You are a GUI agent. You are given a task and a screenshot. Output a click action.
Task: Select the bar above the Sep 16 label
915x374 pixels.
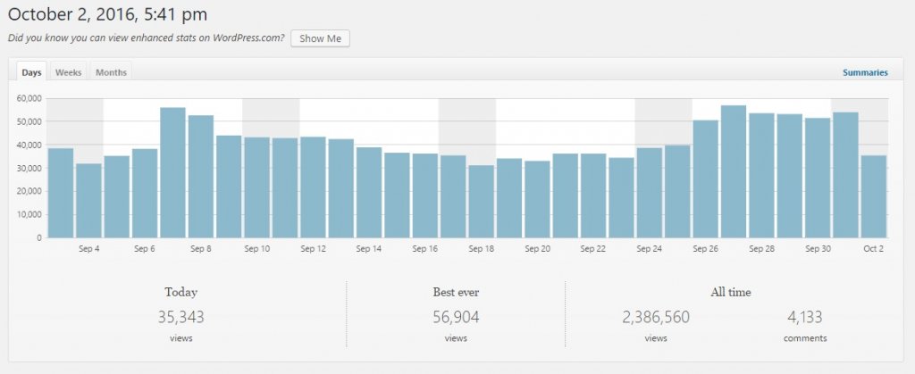pos(424,195)
